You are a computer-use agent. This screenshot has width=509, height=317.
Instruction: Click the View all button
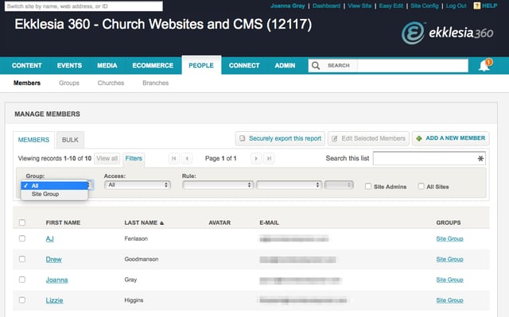click(x=107, y=159)
